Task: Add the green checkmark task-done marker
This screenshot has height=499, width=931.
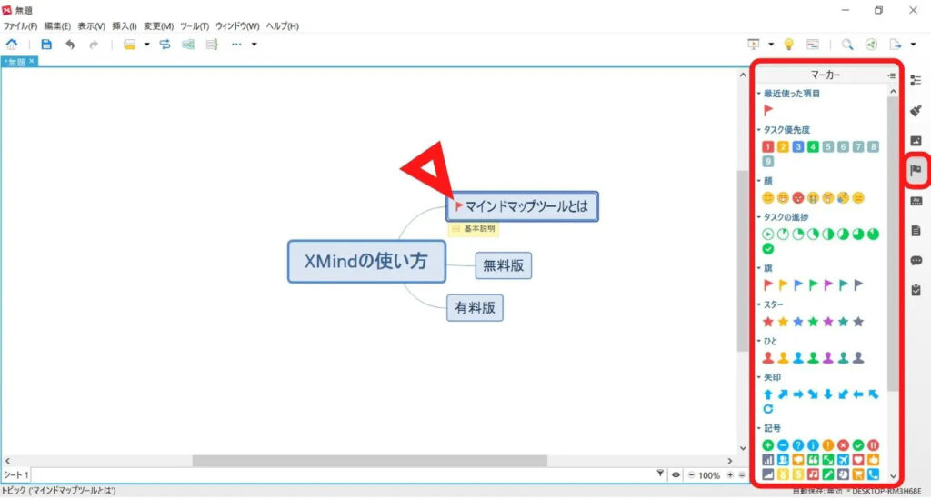Action: (767, 249)
